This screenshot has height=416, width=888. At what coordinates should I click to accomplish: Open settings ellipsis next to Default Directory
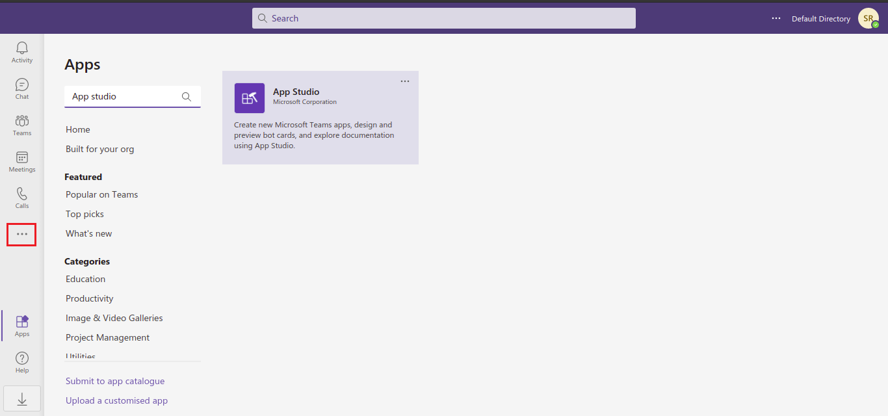coord(776,18)
